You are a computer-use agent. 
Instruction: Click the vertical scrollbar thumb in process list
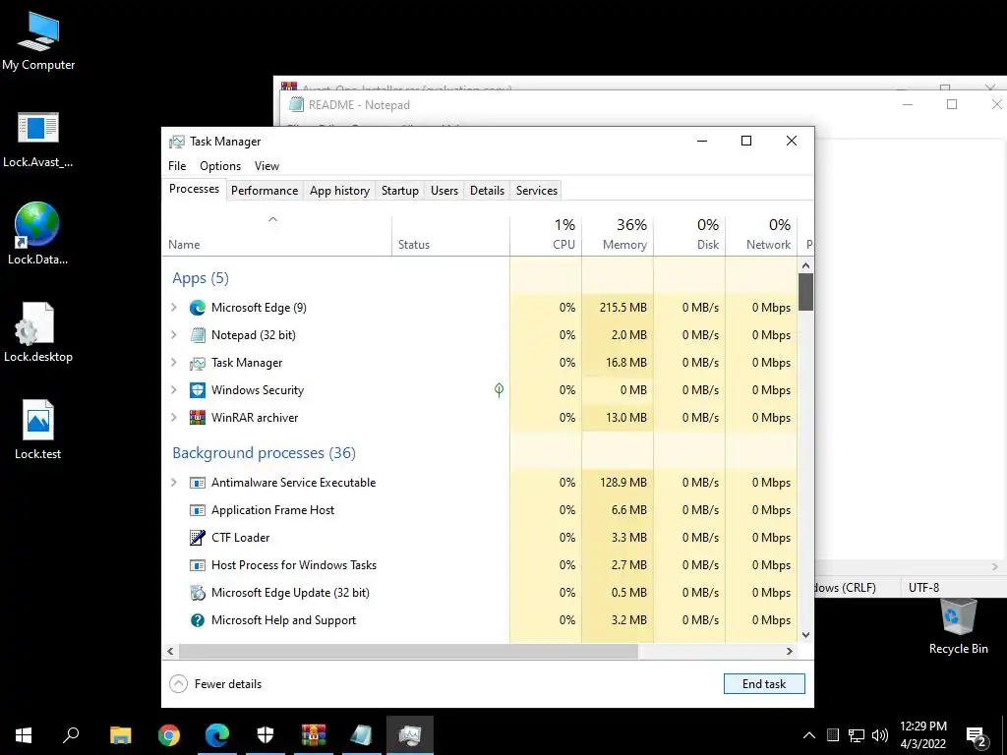click(806, 292)
